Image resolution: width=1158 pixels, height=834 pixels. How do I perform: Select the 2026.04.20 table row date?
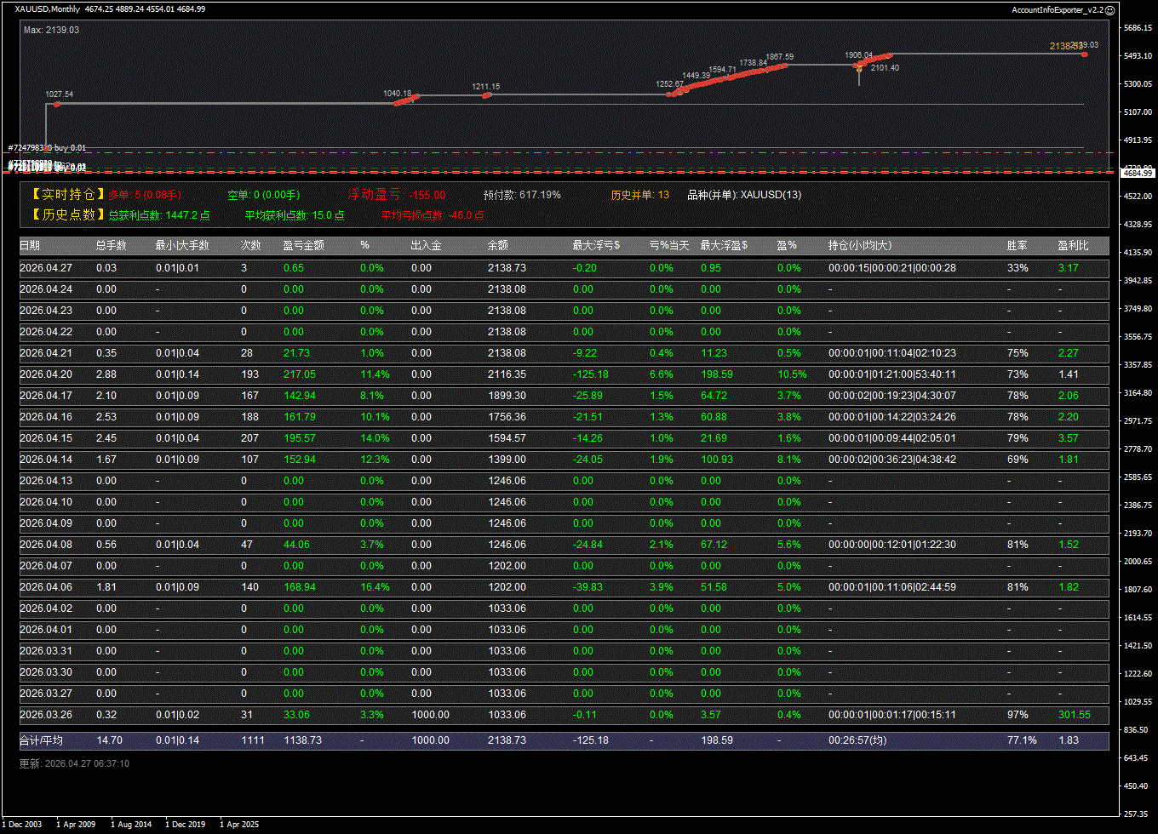[x=46, y=374]
